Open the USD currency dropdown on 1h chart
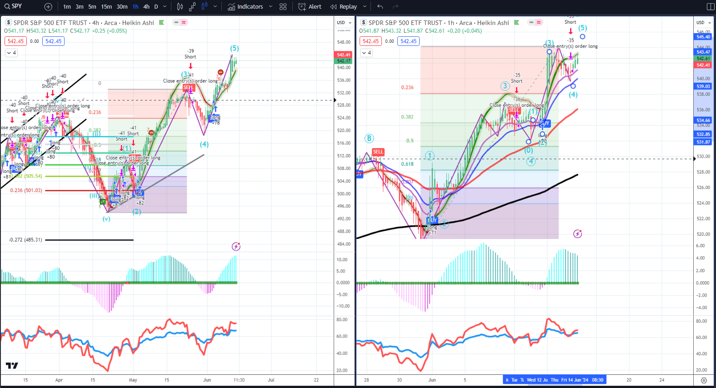 [x=703, y=23]
